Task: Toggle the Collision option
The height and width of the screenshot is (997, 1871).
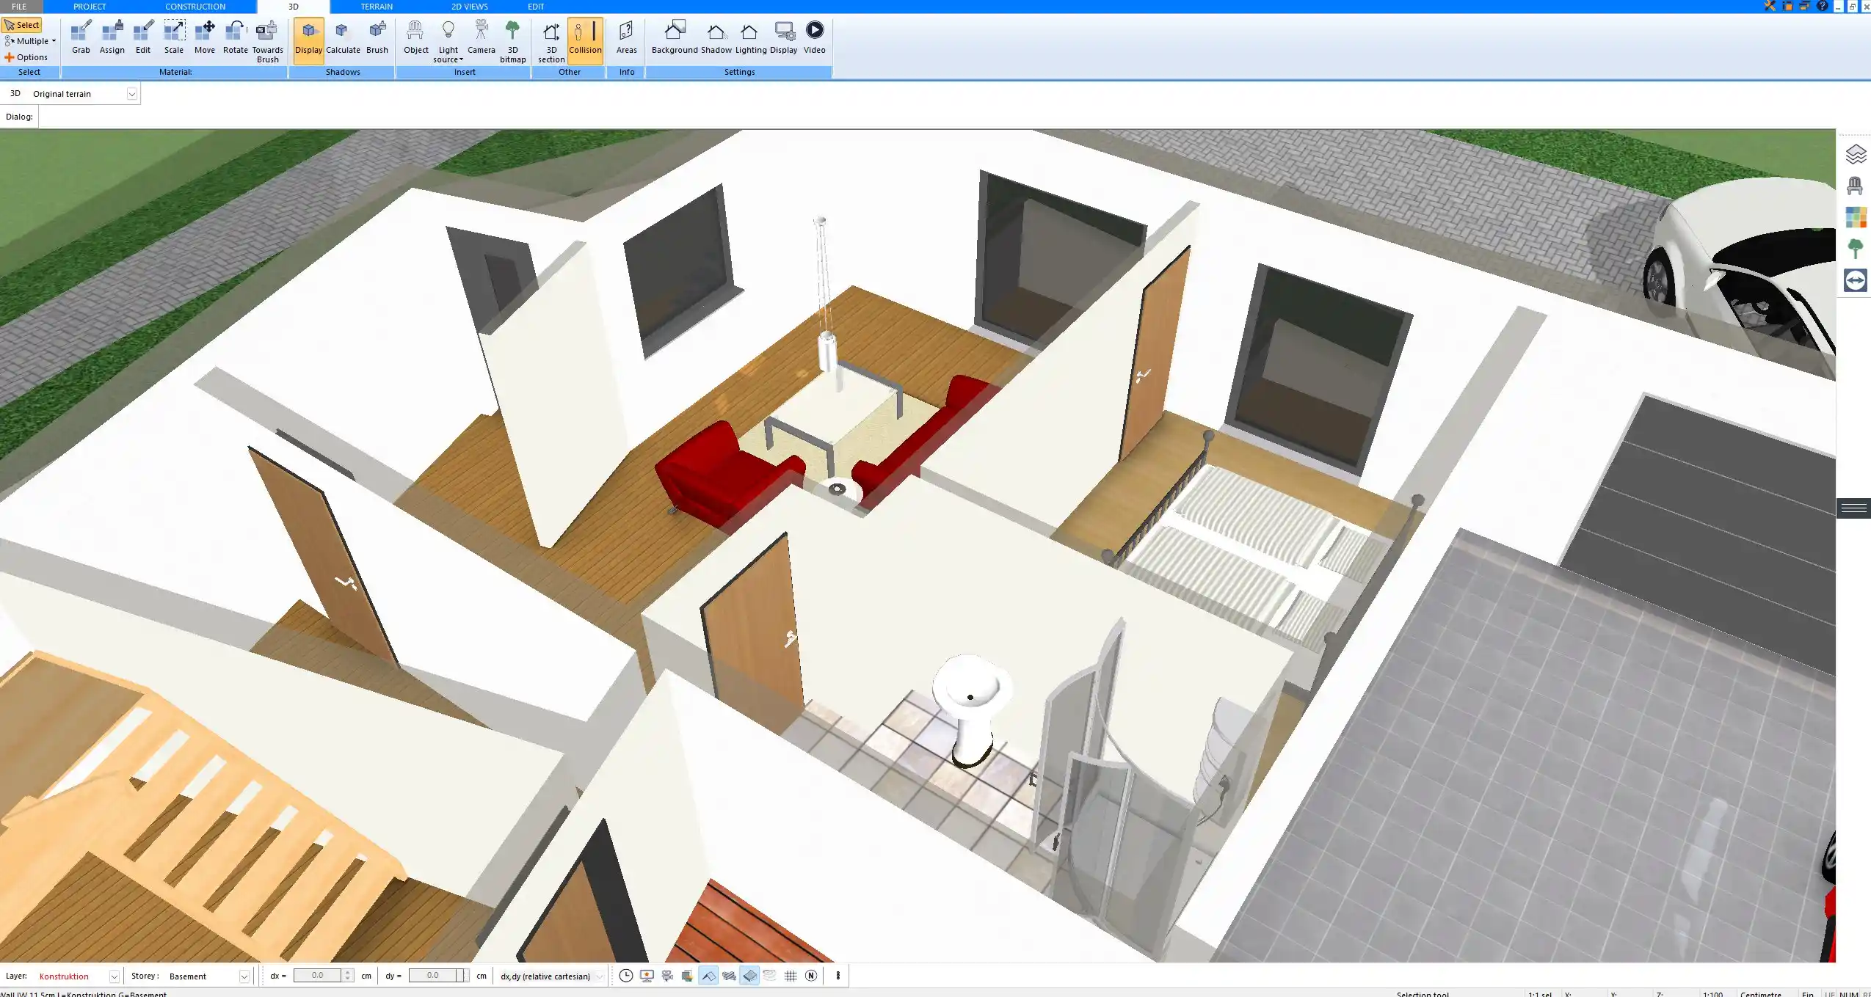Action: coord(585,38)
